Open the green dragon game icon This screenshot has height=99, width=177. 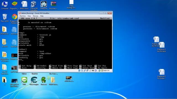pos(44,81)
